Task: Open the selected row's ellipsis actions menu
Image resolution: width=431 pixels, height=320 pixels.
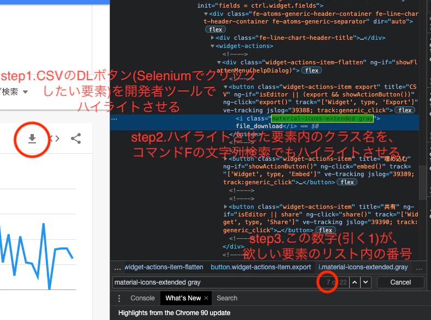Action: tap(115, 119)
